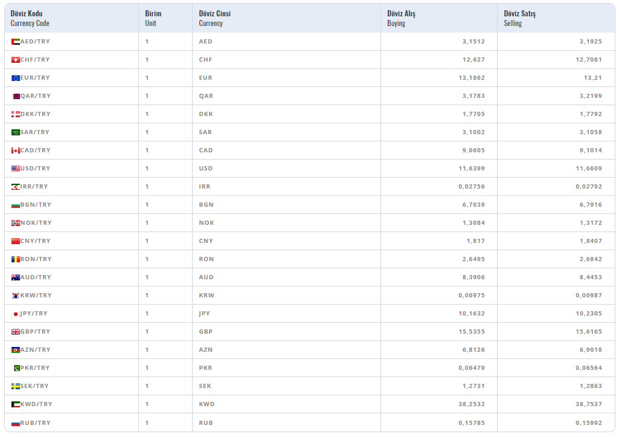Select the SEK/TRY currency code text
The image size is (619, 437).
coord(34,386)
